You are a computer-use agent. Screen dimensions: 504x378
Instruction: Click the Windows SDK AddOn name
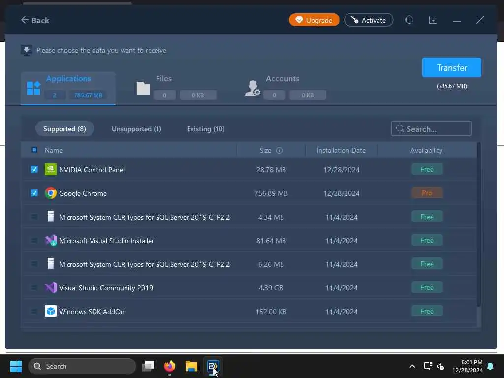coord(92,312)
